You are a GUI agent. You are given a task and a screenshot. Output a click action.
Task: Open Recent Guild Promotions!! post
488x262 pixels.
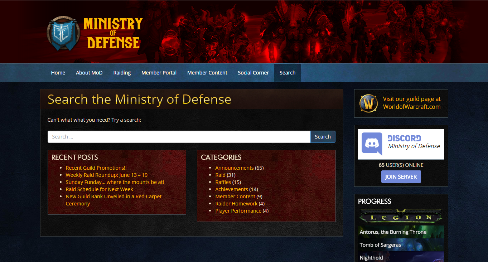pos(96,168)
